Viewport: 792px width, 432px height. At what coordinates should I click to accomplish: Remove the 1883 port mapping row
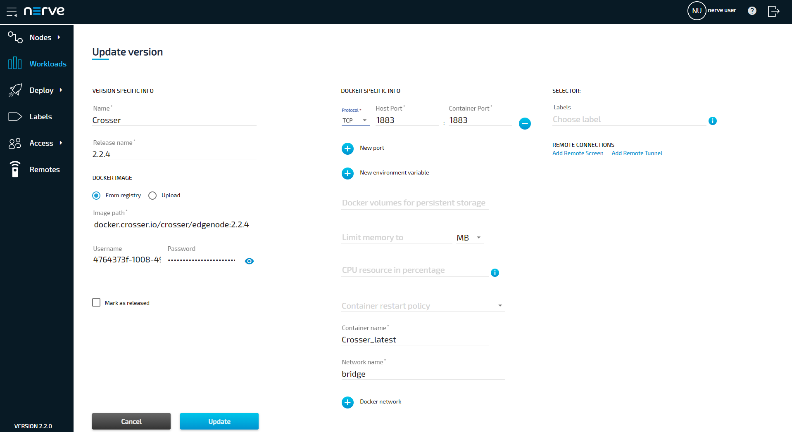pos(525,123)
